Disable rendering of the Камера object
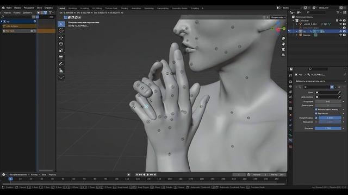This screenshot has width=348, height=195. pyautogui.click(x=344, y=35)
